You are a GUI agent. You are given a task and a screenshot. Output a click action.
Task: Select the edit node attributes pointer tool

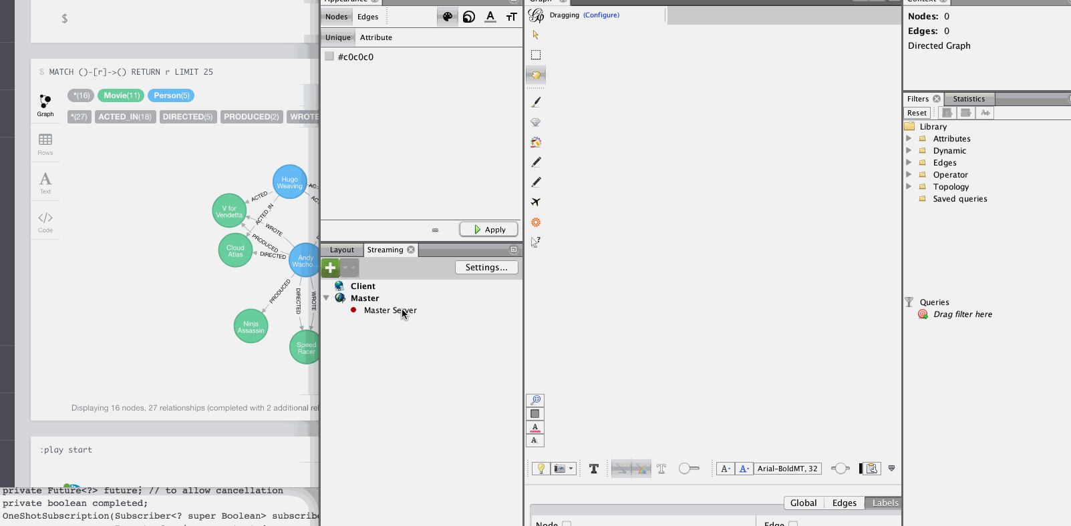tap(536, 242)
